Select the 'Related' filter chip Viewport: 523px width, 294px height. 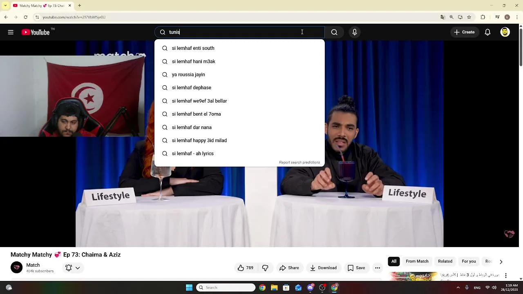[x=445, y=261]
